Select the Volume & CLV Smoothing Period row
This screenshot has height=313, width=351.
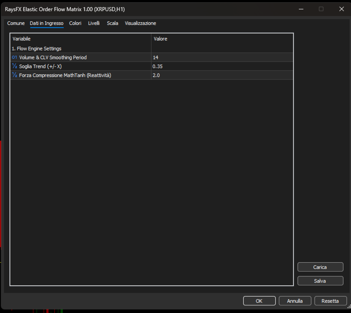[x=151, y=57]
